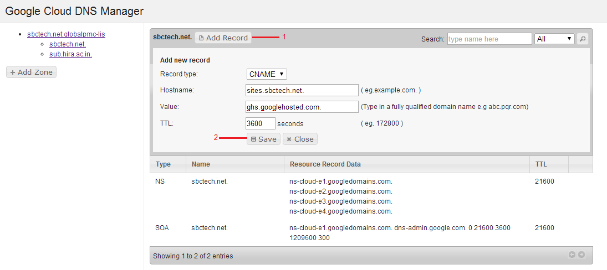The height and width of the screenshot is (270, 607).
Task: Click the 21600 TTL in the SOA row
Action: coord(545,228)
